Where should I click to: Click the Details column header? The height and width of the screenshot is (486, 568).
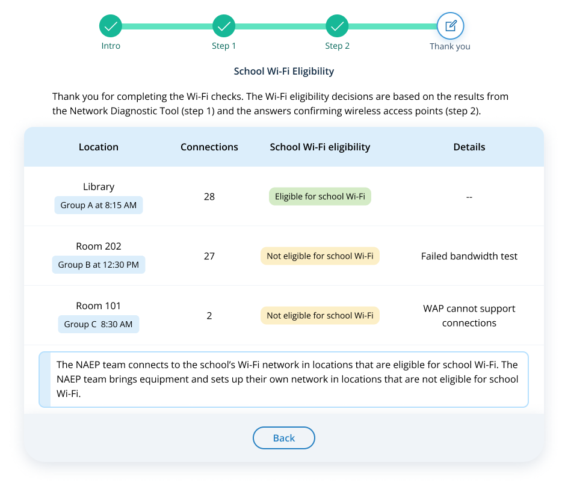tap(469, 147)
